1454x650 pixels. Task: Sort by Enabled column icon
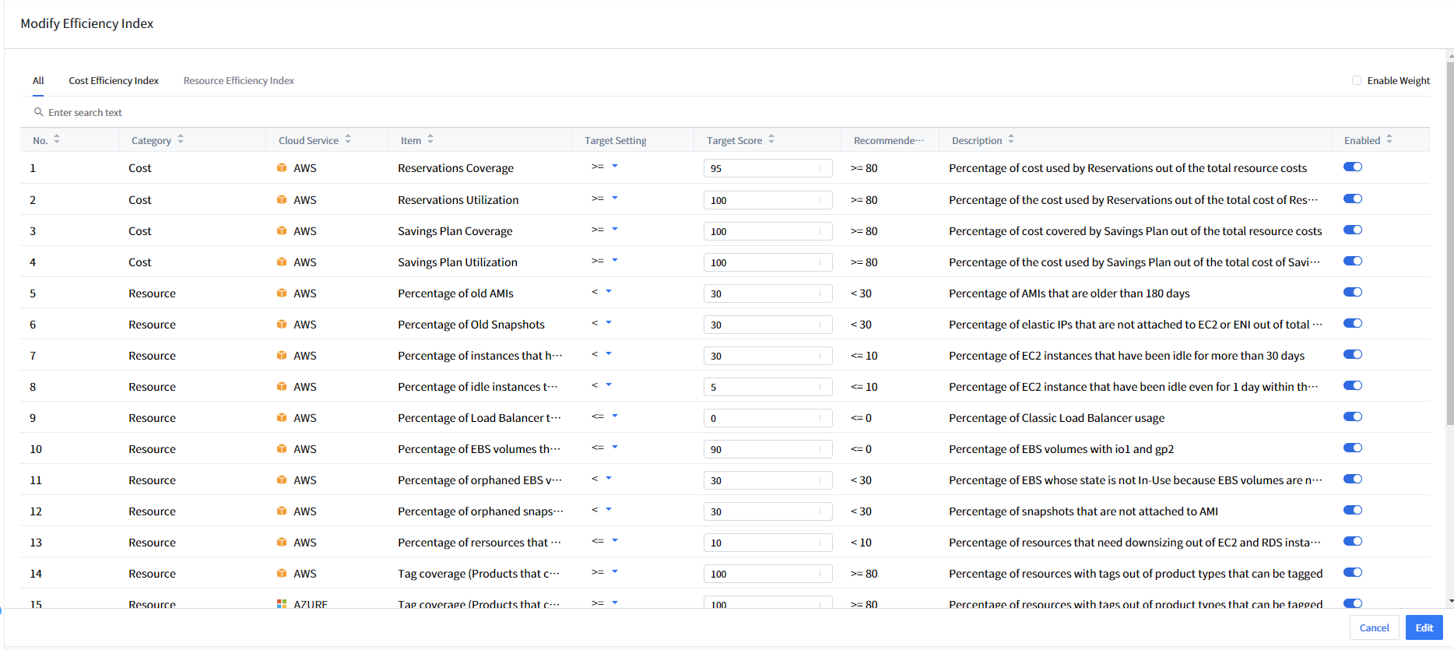point(1389,139)
